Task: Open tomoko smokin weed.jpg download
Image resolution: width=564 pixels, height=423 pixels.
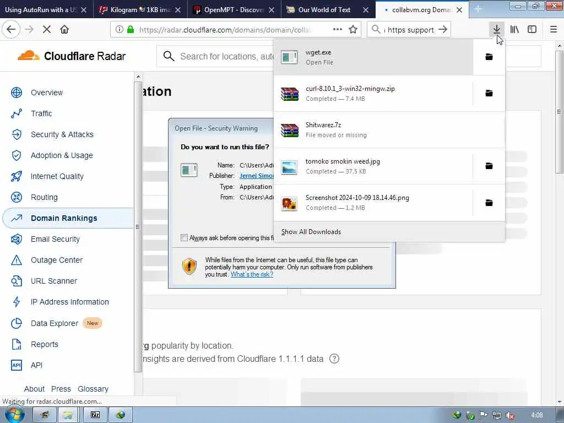Action: click(x=373, y=166)
